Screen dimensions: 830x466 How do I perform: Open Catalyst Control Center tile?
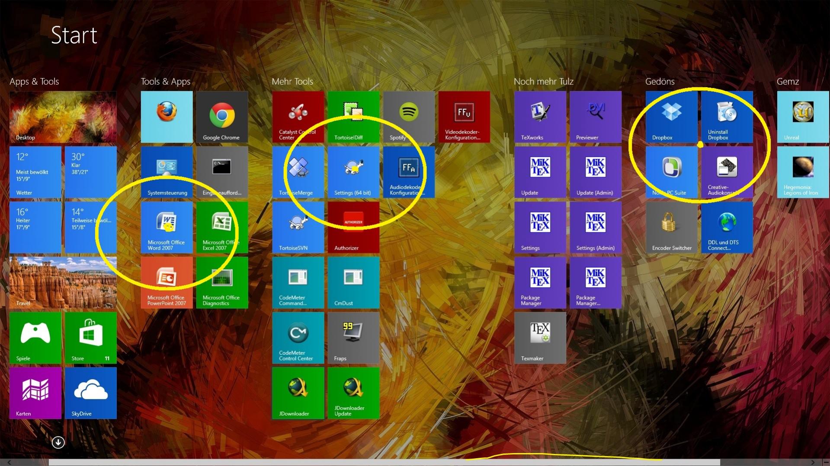point(298,117)
